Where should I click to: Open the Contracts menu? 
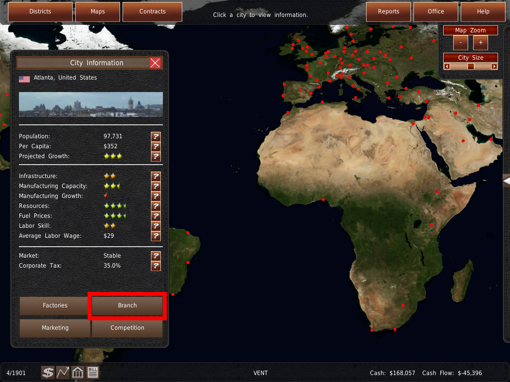(152, 11)
